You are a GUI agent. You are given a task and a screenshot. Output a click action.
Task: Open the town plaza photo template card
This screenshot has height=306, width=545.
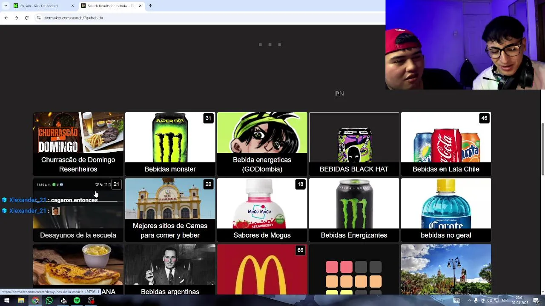point(446,269)
